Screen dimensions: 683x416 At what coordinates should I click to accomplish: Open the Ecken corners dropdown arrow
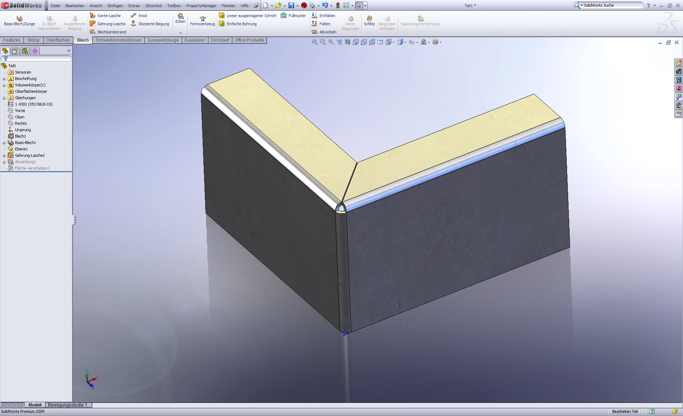click(x=180, y=33)
